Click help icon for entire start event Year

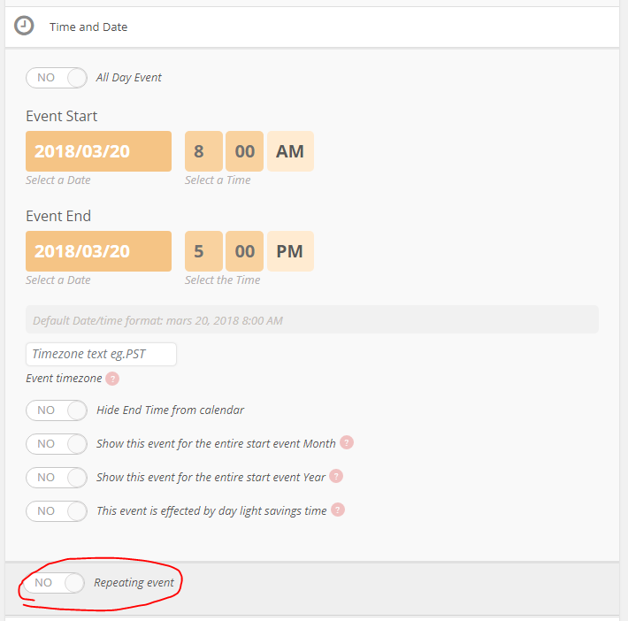click(x=336, y=477)
